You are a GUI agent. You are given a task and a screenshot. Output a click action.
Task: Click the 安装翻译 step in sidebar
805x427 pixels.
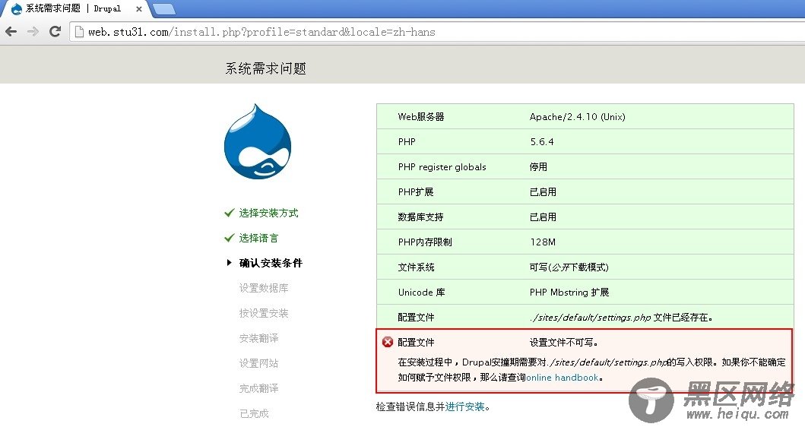[x=258, y=338]
